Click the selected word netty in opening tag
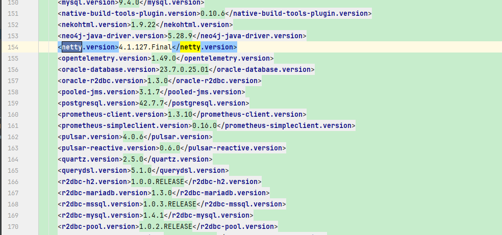Screen dimensions: 502x235 pyautogui.click(x=72, y=47)
